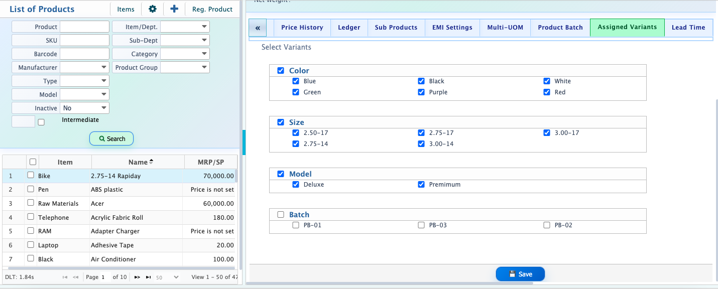Image resolution: width=718 pixels, height=289 pixels.
Task: Click the Barcode input field
Action: tap(84, 54)
